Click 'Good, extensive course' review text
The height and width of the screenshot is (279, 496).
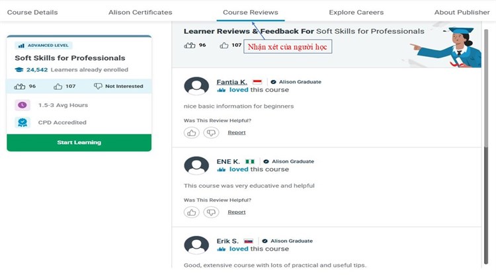tap(275, 265)
